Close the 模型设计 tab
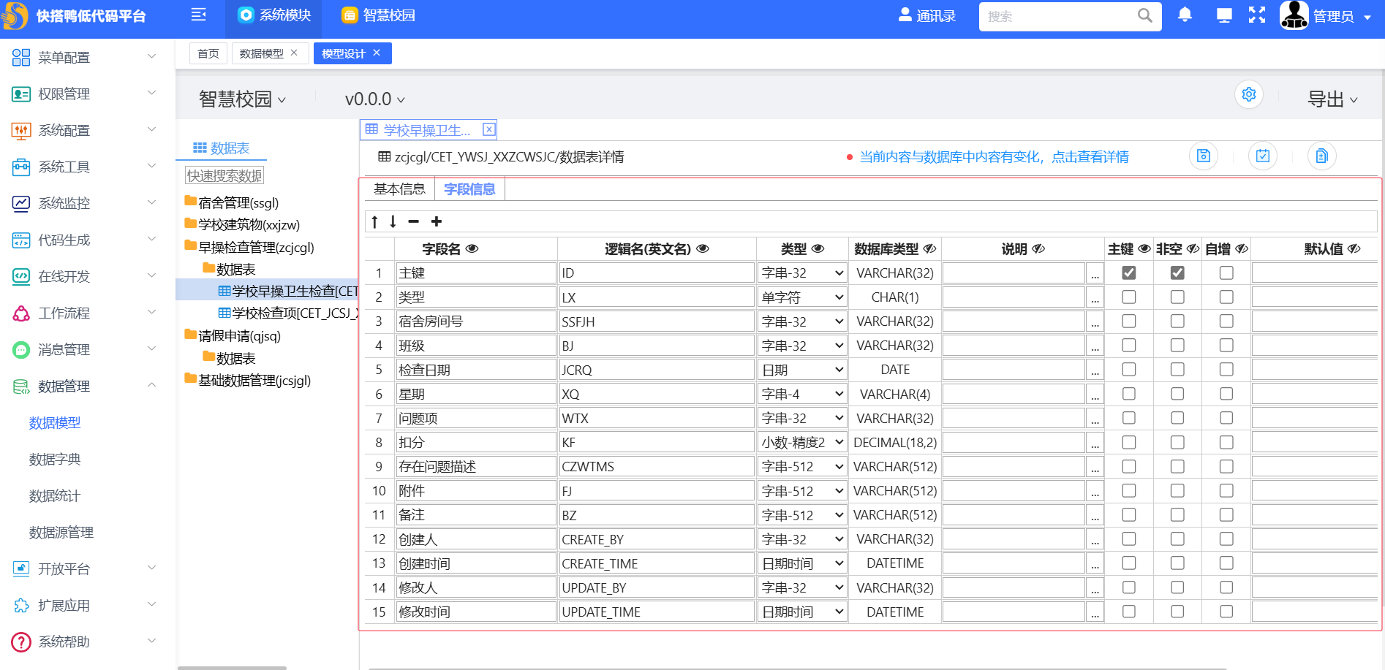 [377, 53]
